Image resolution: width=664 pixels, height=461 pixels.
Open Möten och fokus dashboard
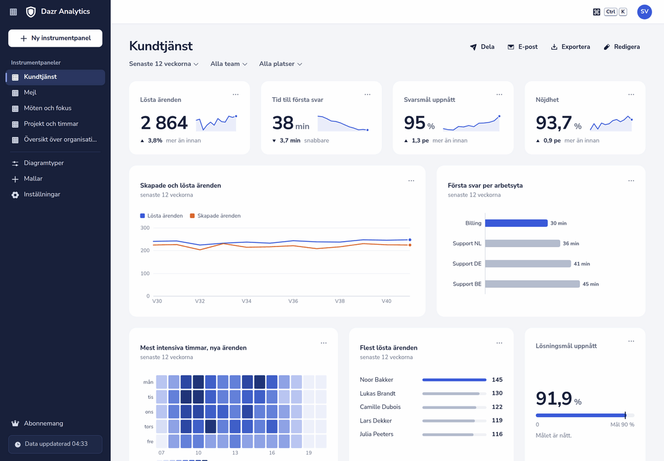click(55, 108)
